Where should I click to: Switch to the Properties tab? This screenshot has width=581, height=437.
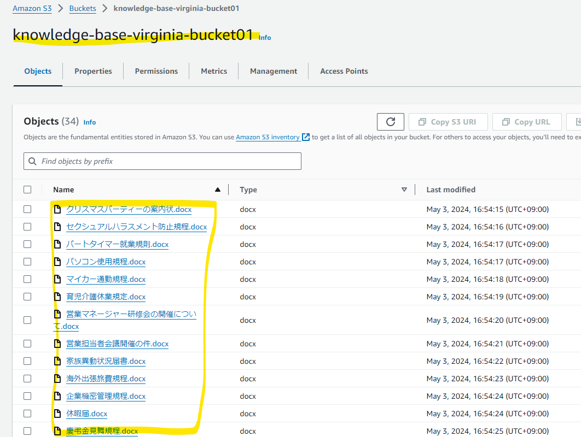[93, 71]
